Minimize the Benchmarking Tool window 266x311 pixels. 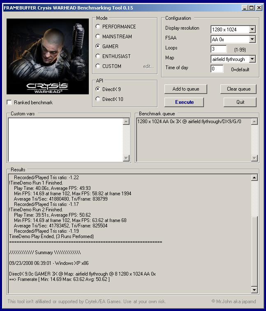(x=245, y=8)
